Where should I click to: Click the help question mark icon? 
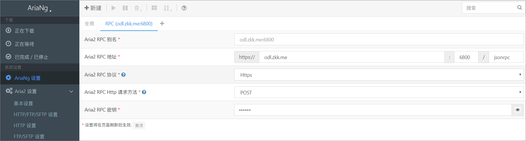coord(184,8)
